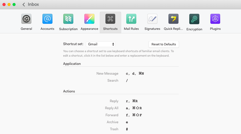Image resolution: width=241 pixels, height=134 pixels.
Task: Open the Signatures pen icon
Action: [x=152, y=19]
